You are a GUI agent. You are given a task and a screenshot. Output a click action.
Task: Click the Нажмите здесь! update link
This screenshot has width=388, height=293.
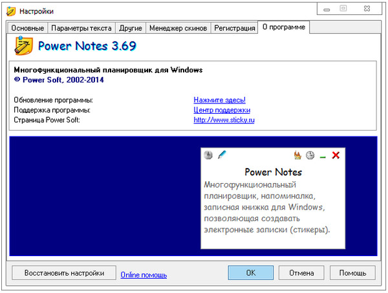219,100
